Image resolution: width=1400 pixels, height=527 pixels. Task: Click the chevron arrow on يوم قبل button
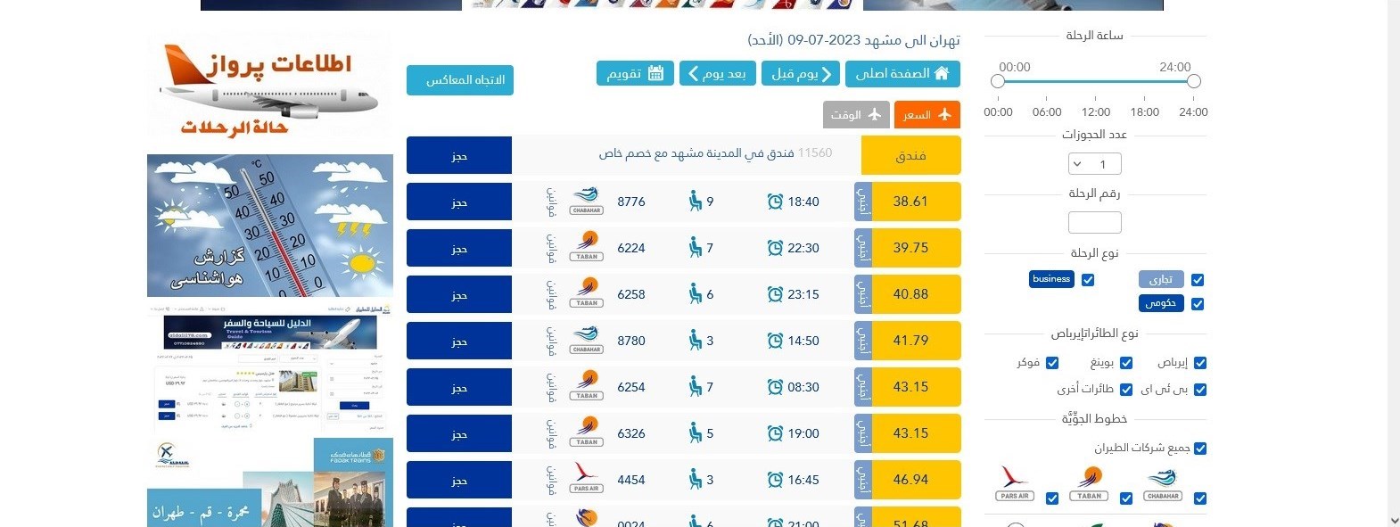(x=828, y=74)
